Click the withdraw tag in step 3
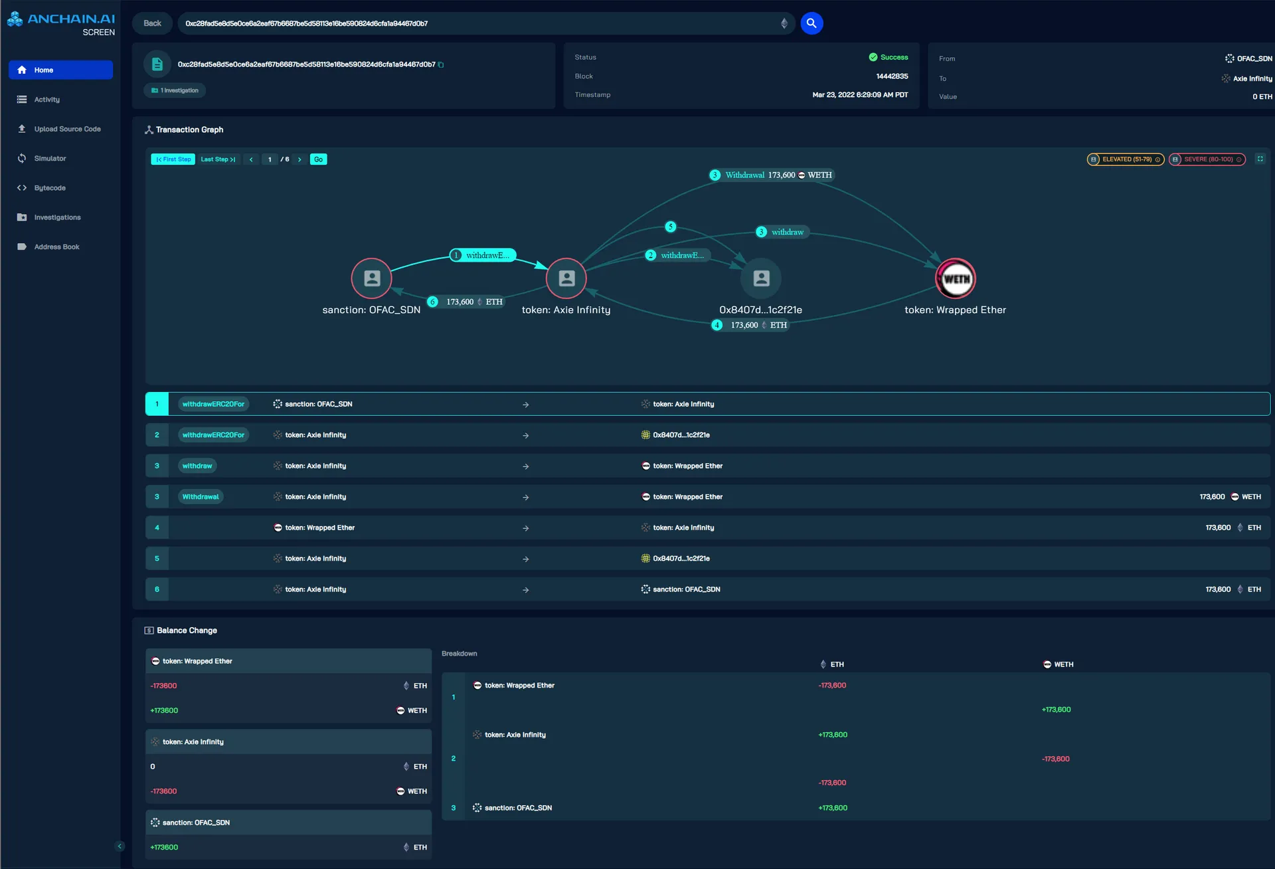The width and height of the screenshot is (1275, 869). coord(197,466)
